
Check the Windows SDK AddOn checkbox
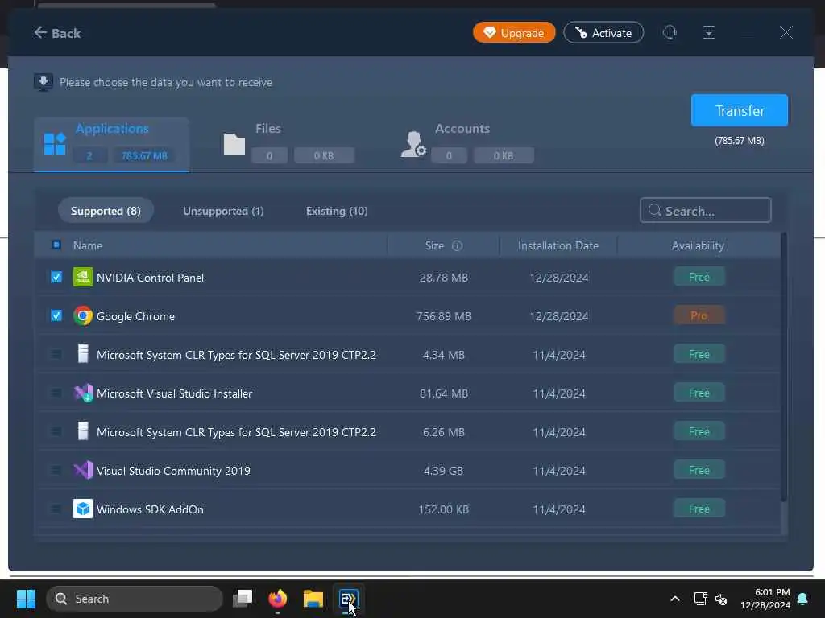(x=56, y=509)
